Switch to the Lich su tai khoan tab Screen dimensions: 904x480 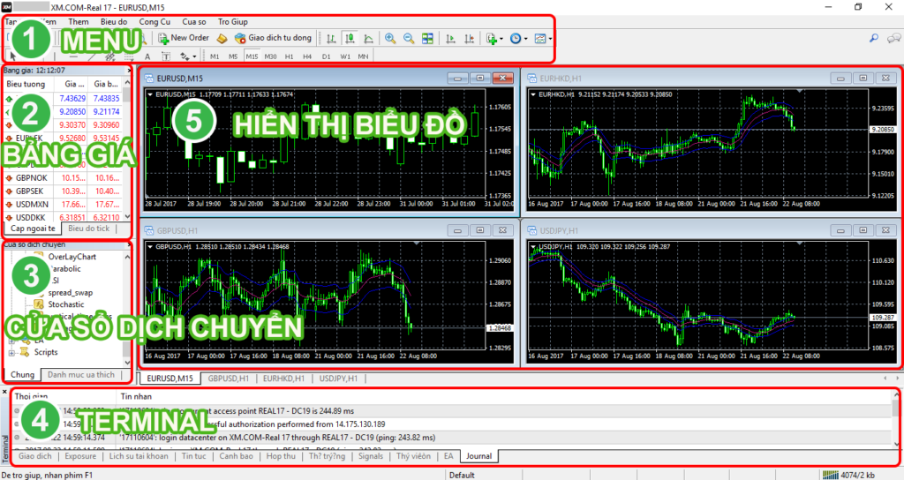coord(139,456)
